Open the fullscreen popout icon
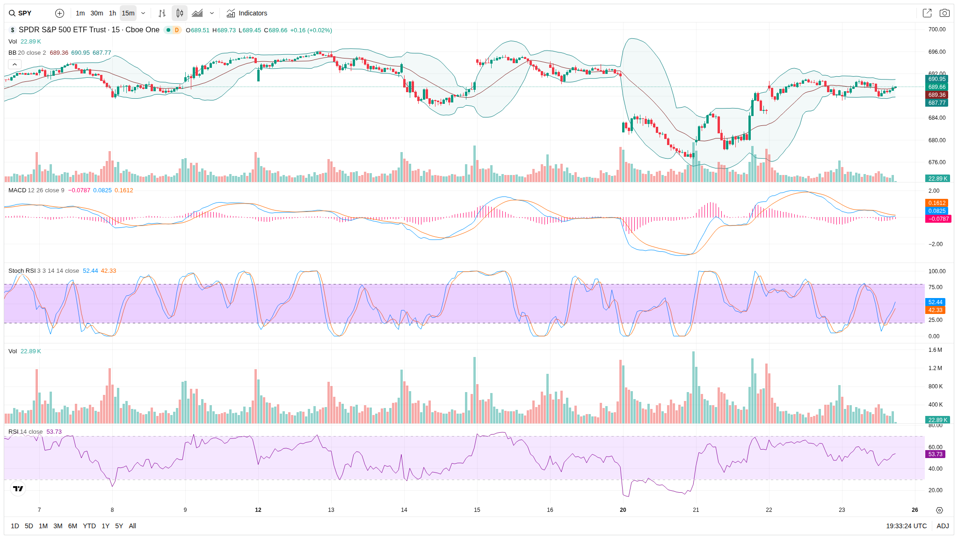Image resolution: width=958 pixels, height=539 pixels. [x=927, y=13]
